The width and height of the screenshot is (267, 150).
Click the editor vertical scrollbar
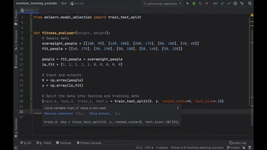pos(252,77)
